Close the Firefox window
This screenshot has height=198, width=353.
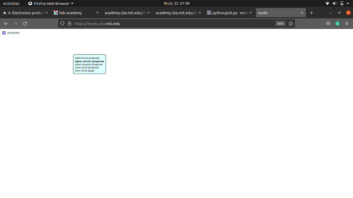click(x=348, y=13)
